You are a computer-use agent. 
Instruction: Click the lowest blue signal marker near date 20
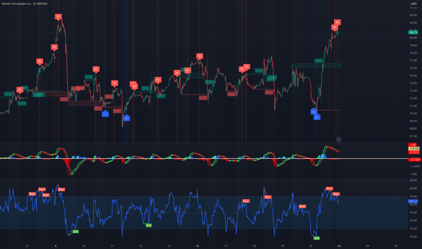tap(317, 117)
